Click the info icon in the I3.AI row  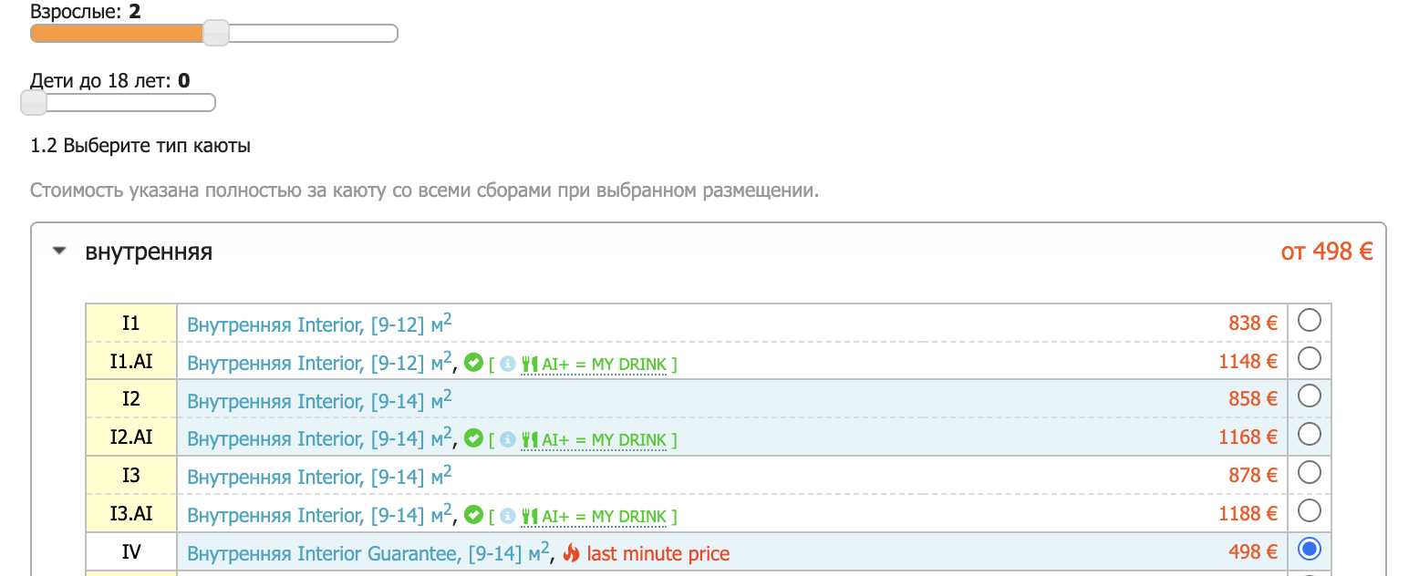[508, 517]
